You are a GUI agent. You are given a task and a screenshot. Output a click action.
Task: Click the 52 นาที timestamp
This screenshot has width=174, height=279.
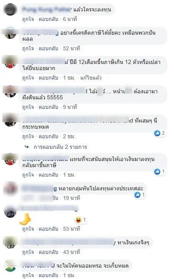[x=72, y=48]
